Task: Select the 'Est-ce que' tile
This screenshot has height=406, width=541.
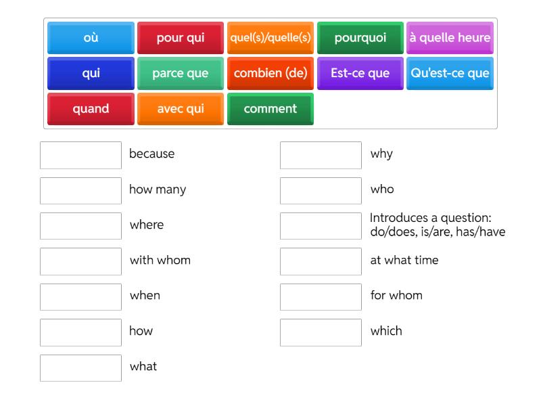Action: tap(360, 73)
